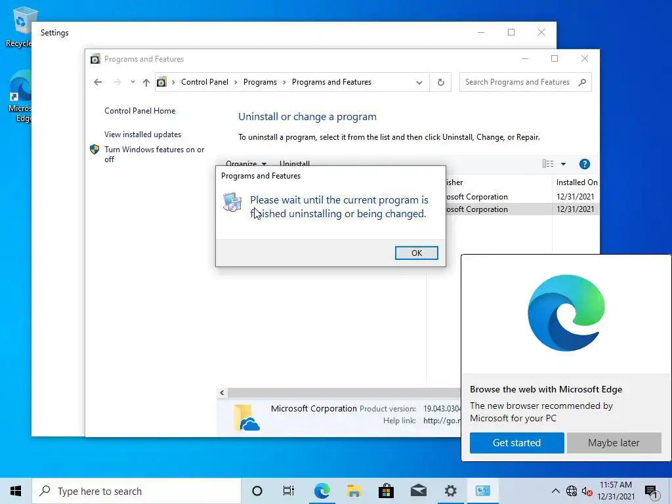The image size is (672, 504).
Task: Click Maybe later on the Edge popup
Action: pyautogui.click(x=614, y=443)
